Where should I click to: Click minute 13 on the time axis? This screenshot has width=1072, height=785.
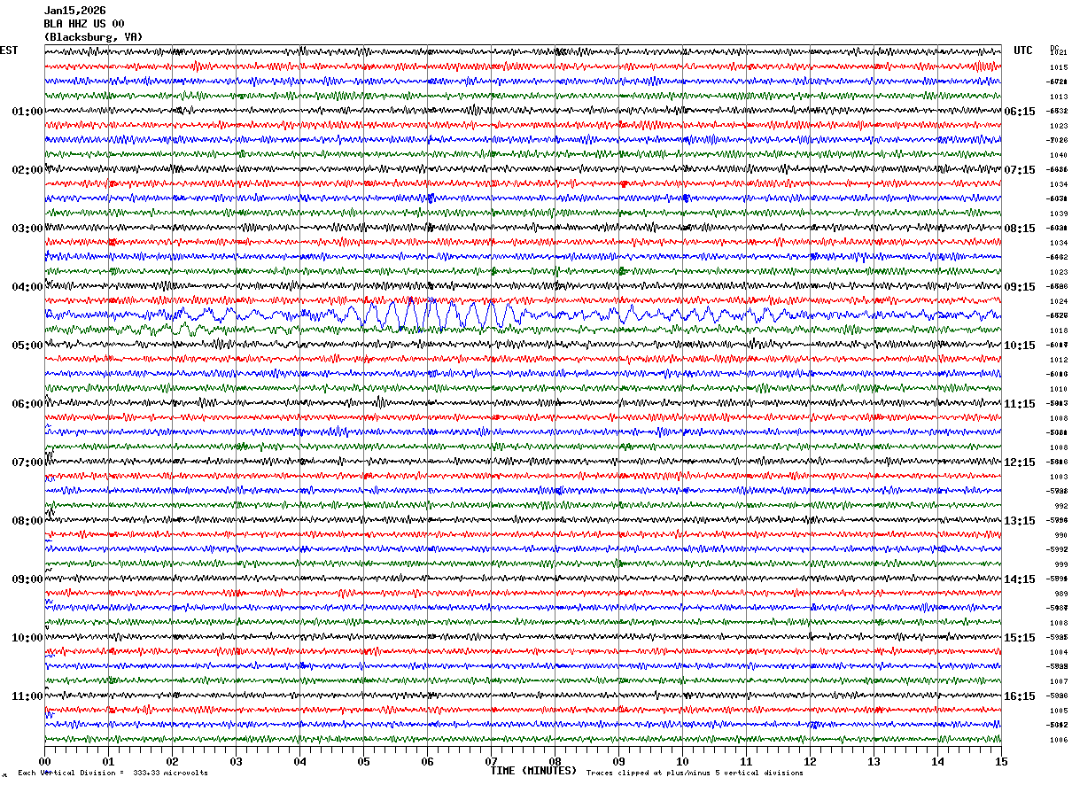(x=874, y=762)
